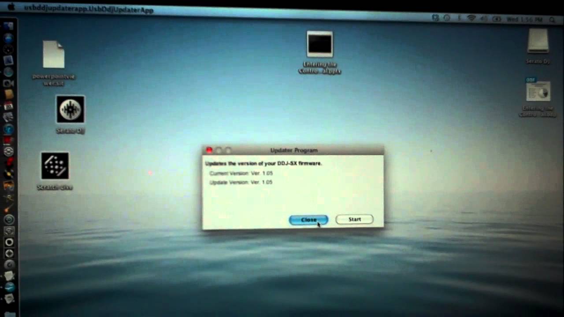Select the Entering the Contro pptx file
The image size is (564, 317).
tap(320, 44)
